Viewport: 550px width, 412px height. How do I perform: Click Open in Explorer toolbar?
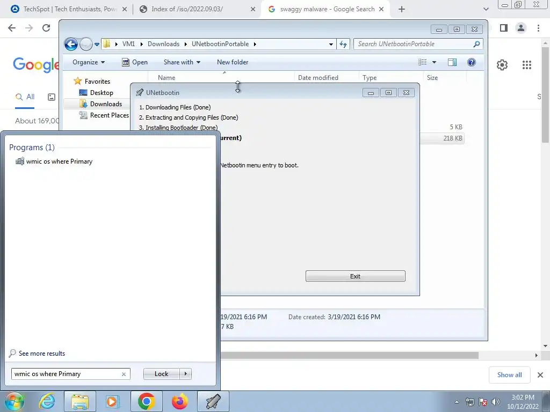[135, 62]
